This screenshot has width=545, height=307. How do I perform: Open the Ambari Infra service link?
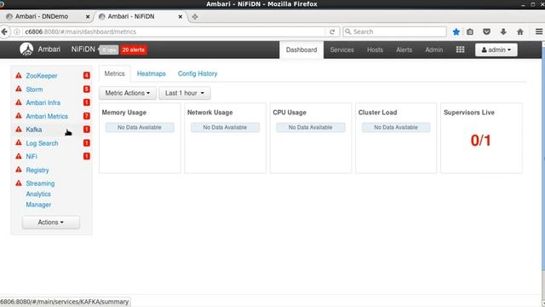[43, 102]
